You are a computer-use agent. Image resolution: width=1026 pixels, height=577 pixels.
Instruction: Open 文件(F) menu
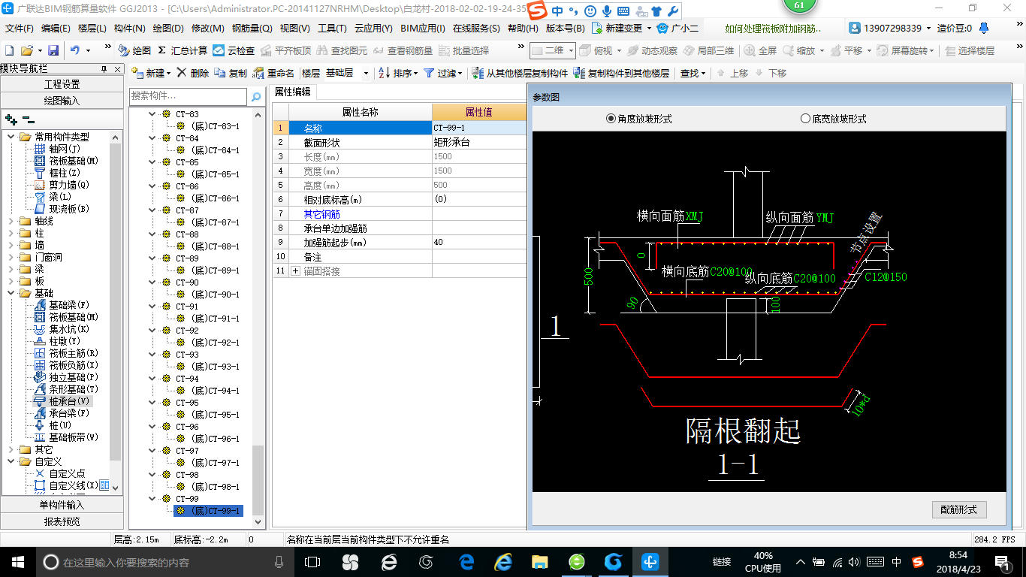point(20,28)
